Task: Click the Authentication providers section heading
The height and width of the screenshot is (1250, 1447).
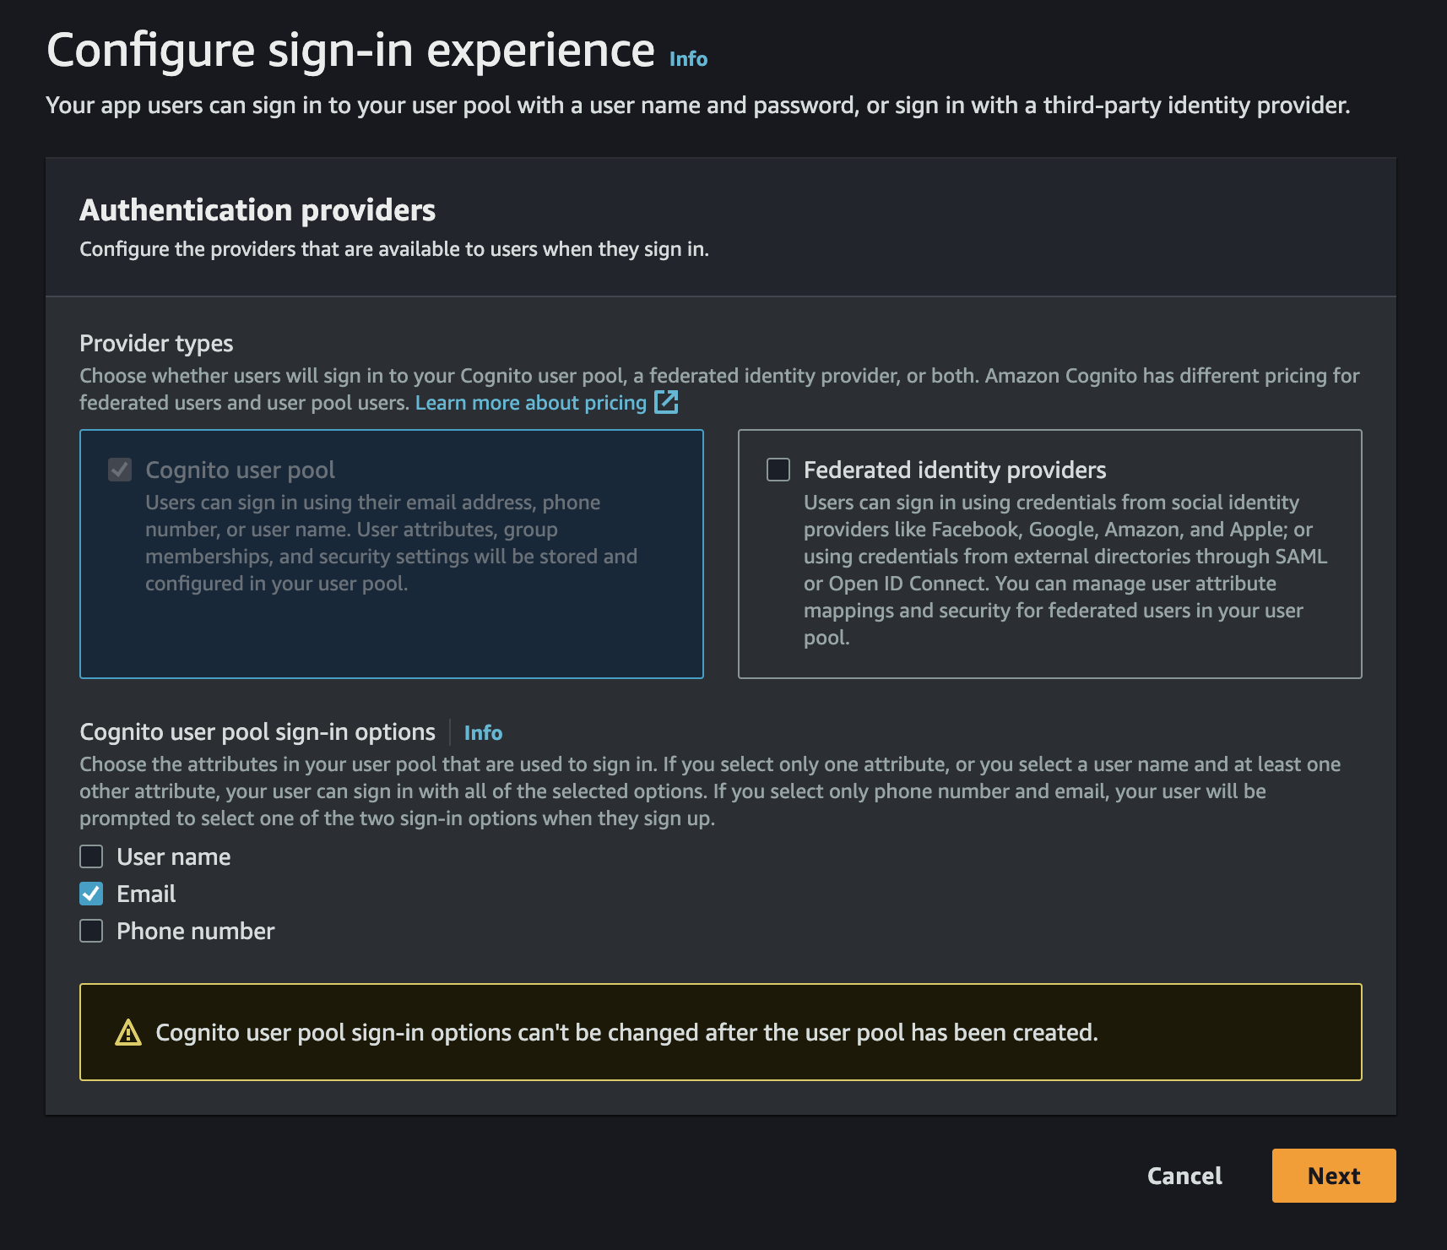Action: tap(257, 210)
